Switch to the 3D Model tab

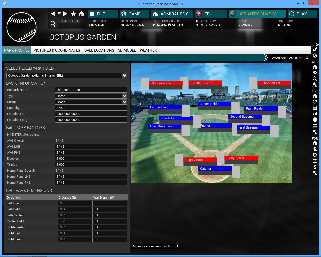tap(127, 50)
